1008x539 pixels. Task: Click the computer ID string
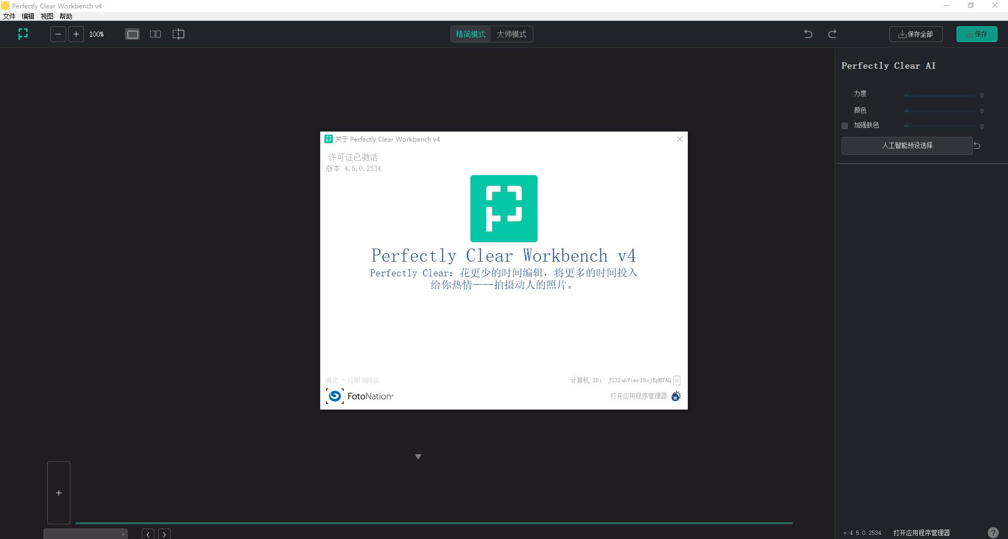pyautogui.click(x=639, y=380)
